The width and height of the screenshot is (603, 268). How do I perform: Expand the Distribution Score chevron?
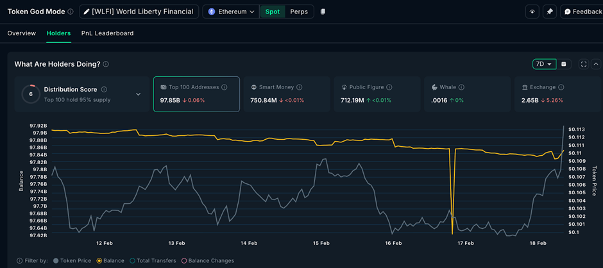point(138,94)
